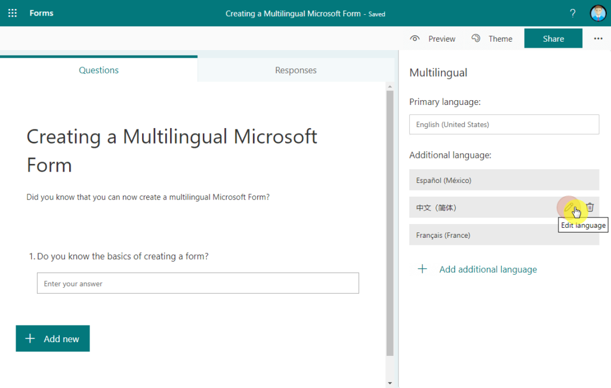Switch to the Responses tab
The height and width of the screenshot is (388, 611).
296,70
